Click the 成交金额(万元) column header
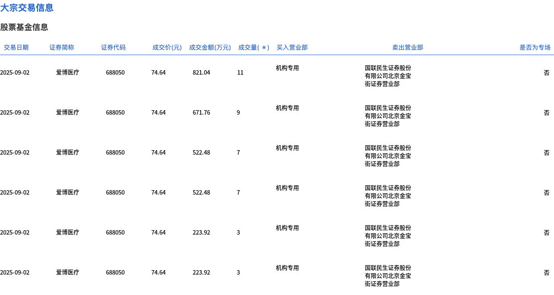 (210, 48)
